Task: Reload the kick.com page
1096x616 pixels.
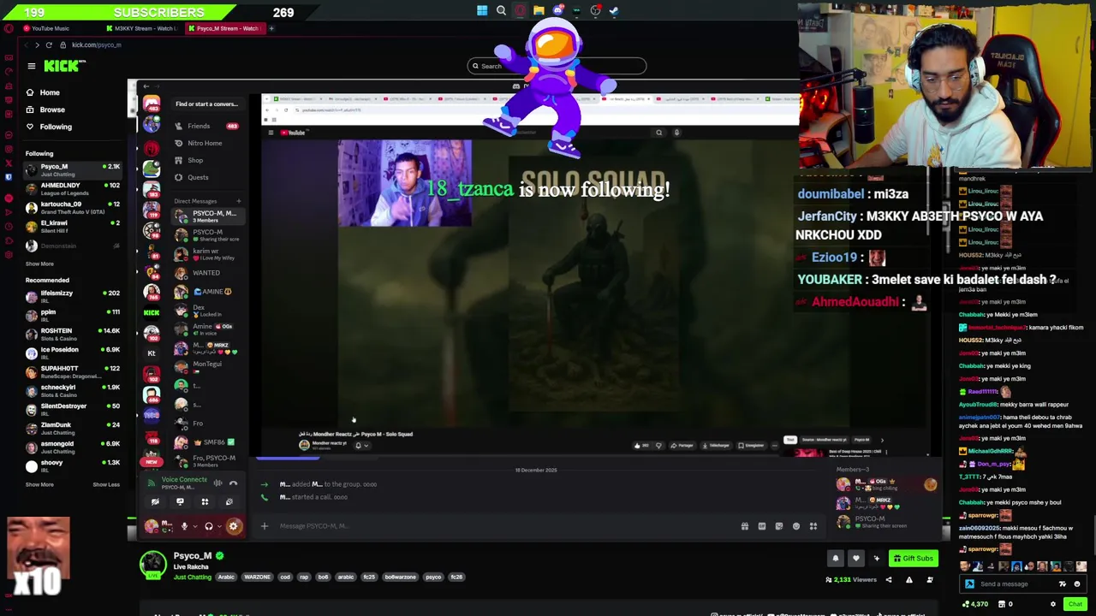Action: coord(49,44)
